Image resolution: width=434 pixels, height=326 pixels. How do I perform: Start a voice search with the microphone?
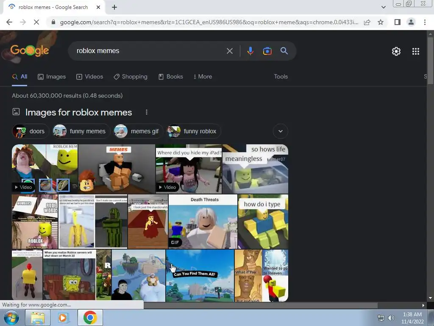[250, 51]
